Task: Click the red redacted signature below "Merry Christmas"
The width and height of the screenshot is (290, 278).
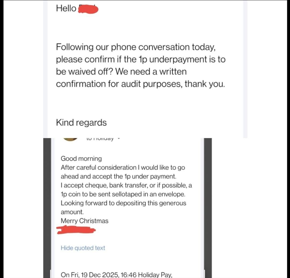Action: 77,230
